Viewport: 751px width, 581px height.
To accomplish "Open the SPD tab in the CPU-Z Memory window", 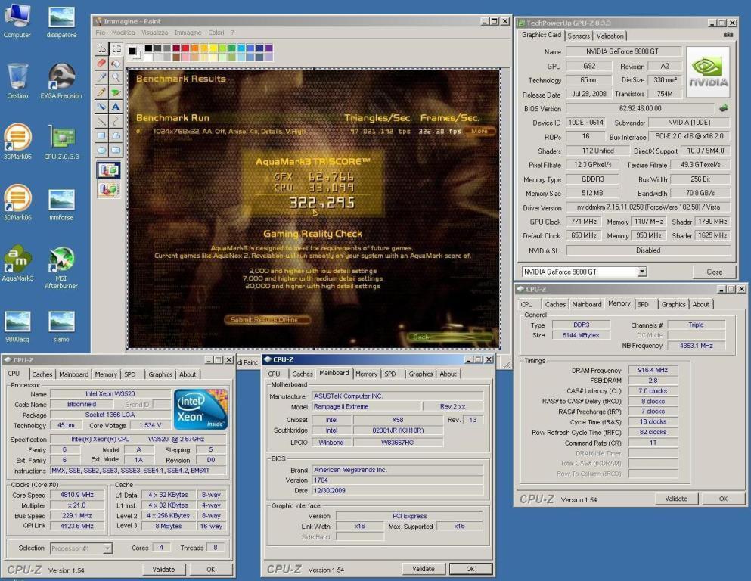I will 643,305.
